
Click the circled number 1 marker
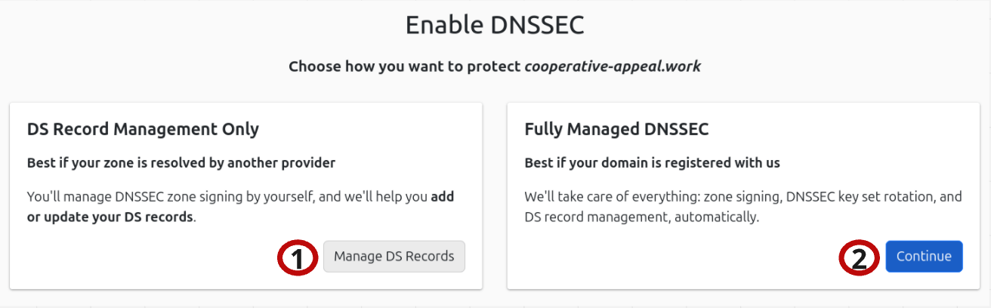tap(298, 258)
